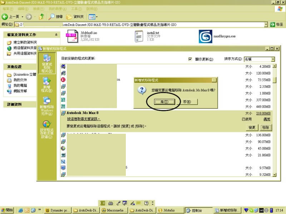Open language bar Help question-mark icon
This screenshot has width=286, height=214.
click(x=146, y=203)
